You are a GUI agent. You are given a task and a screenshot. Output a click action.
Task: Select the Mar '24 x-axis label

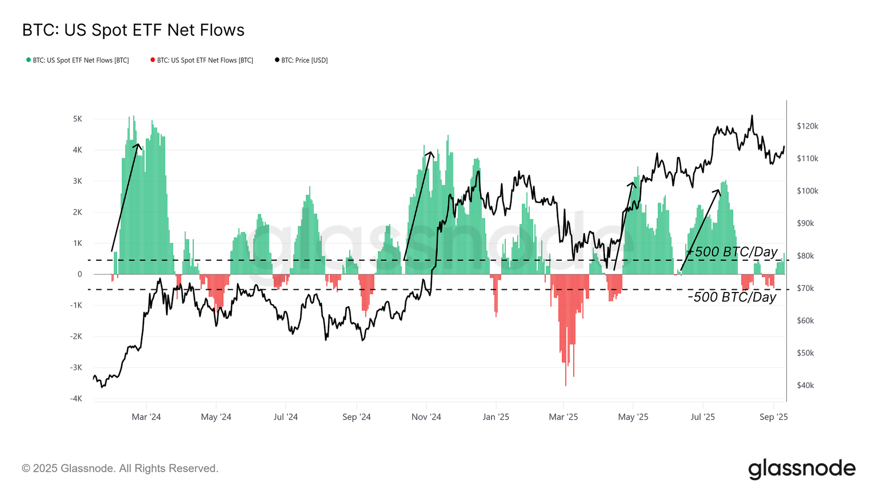pos(146,417)
